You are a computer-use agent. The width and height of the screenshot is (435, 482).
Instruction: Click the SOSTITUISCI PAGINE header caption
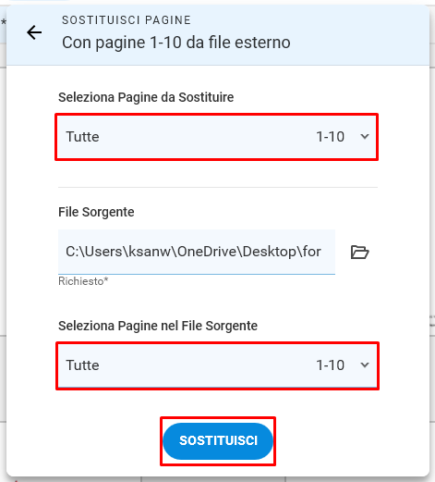pyautogui.click(x=127, y=20)
